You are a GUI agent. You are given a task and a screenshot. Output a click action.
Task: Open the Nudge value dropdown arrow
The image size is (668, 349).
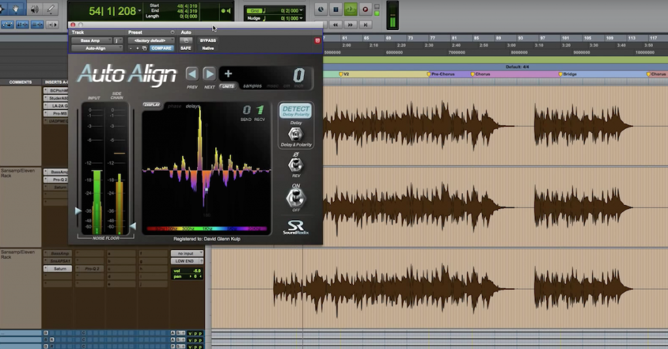(301, 18)
